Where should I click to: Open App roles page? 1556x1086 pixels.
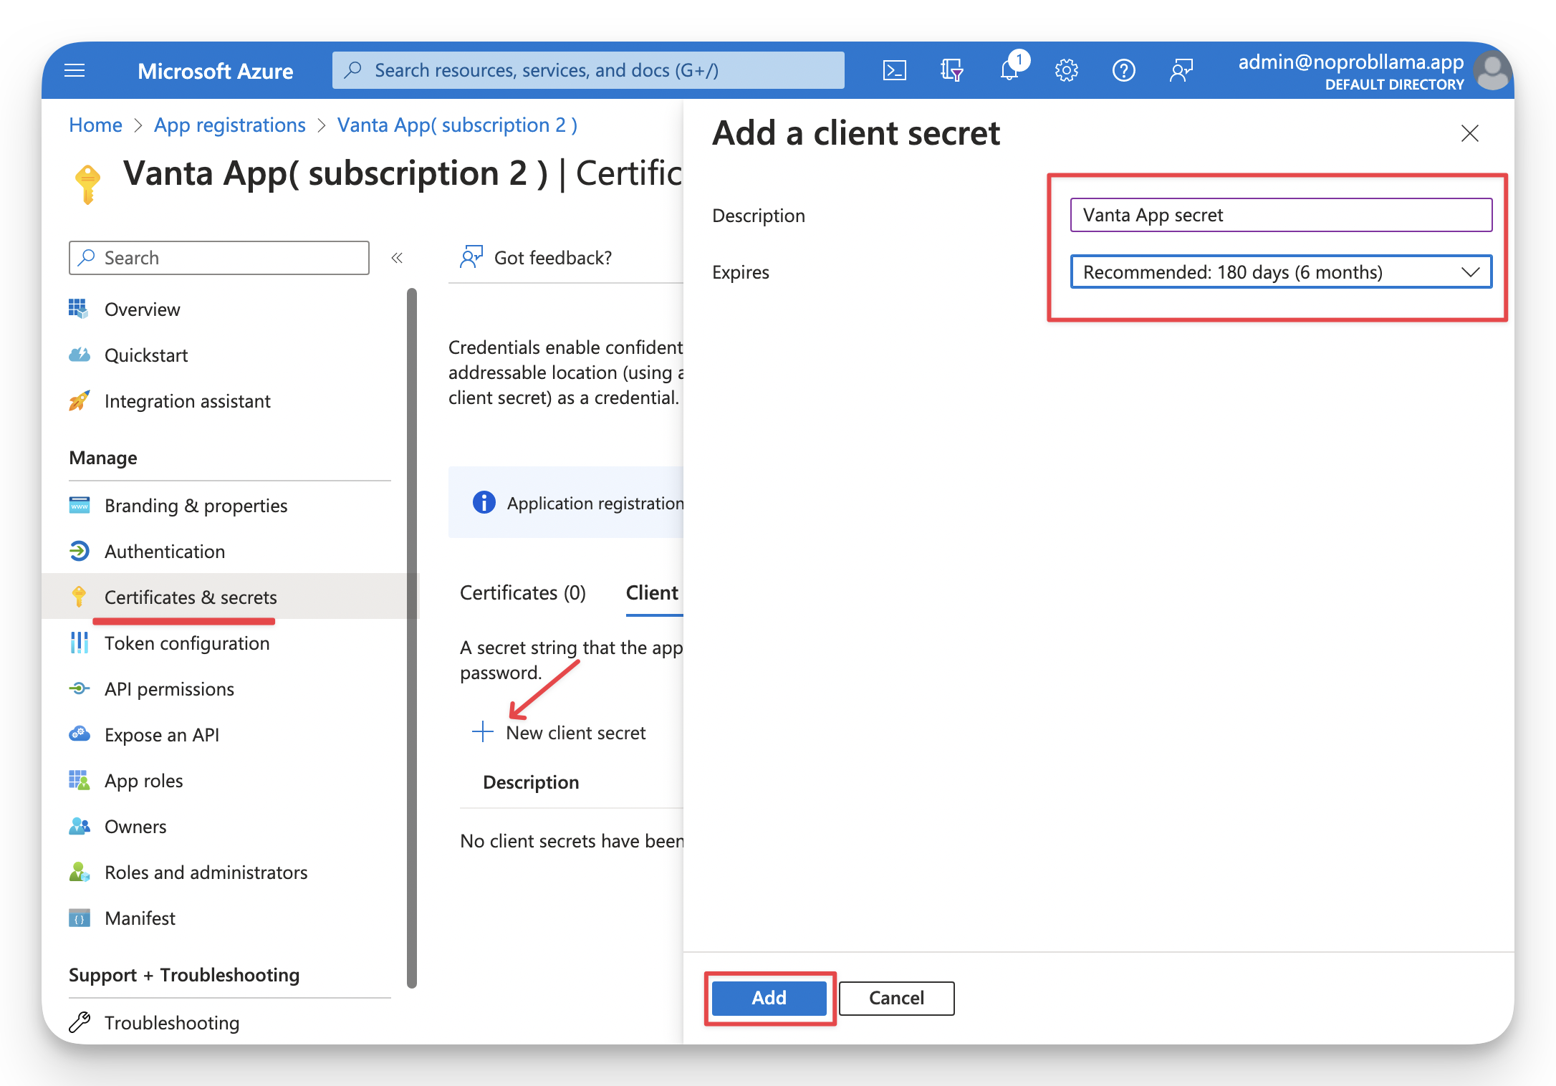point(143,780)
